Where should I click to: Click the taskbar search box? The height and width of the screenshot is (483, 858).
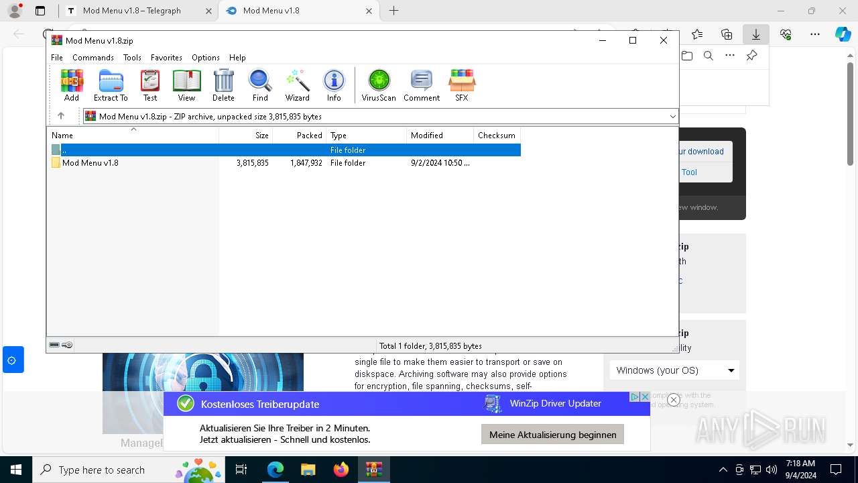click(x=129, y=470)
